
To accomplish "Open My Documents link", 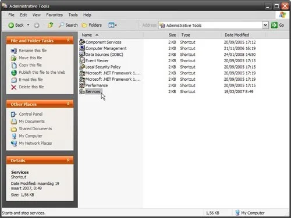I will (x=31, y=121).
